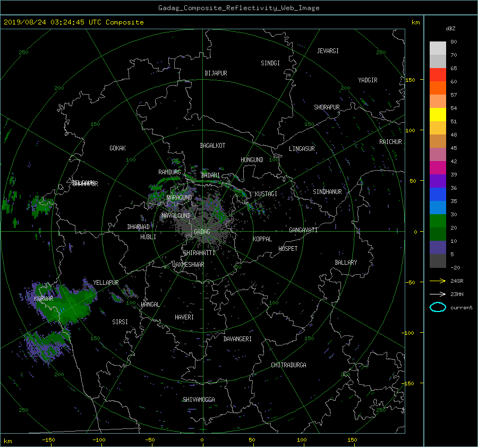This screenshot has width=478, height=447.
Task: Click the HUBLI city label
Action: tap(148, 237)
